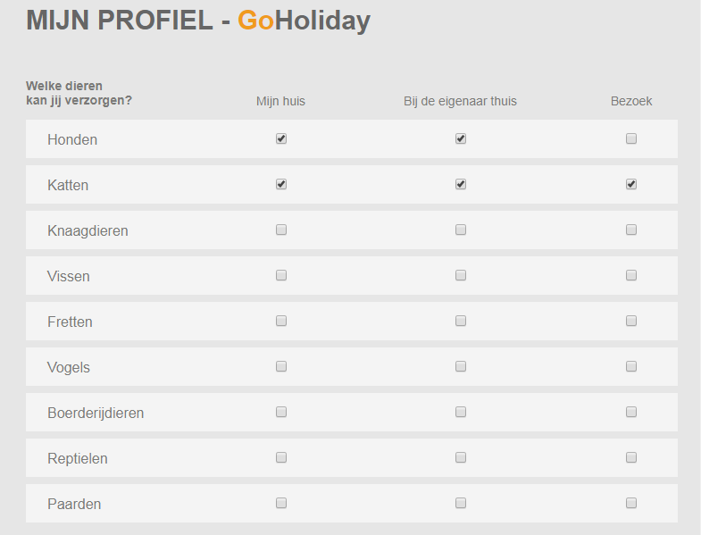701x535 pixels.
Task: Check Fretten under Mijn huis
Action: pos(281,321)
